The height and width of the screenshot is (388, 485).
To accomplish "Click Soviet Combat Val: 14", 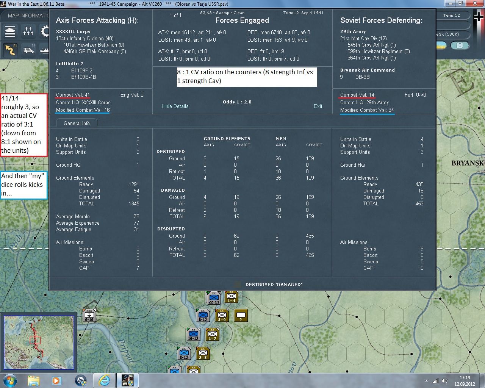I will tap(357, 95).
